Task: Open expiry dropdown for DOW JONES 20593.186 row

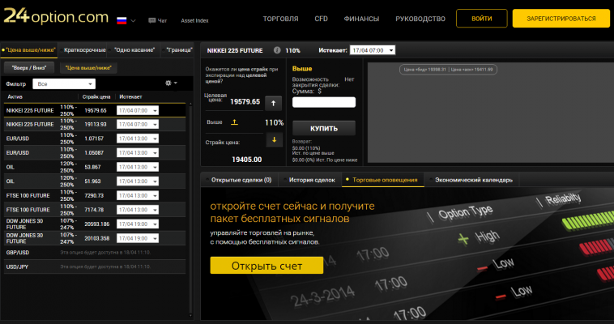Action: point(138,224)
